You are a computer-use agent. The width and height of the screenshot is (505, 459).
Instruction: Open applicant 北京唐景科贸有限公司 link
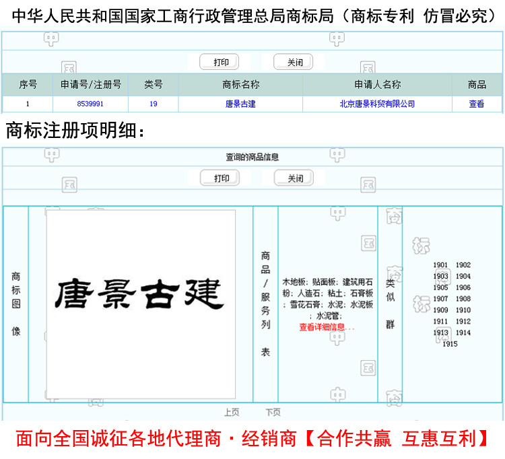[x=377, y=104]
